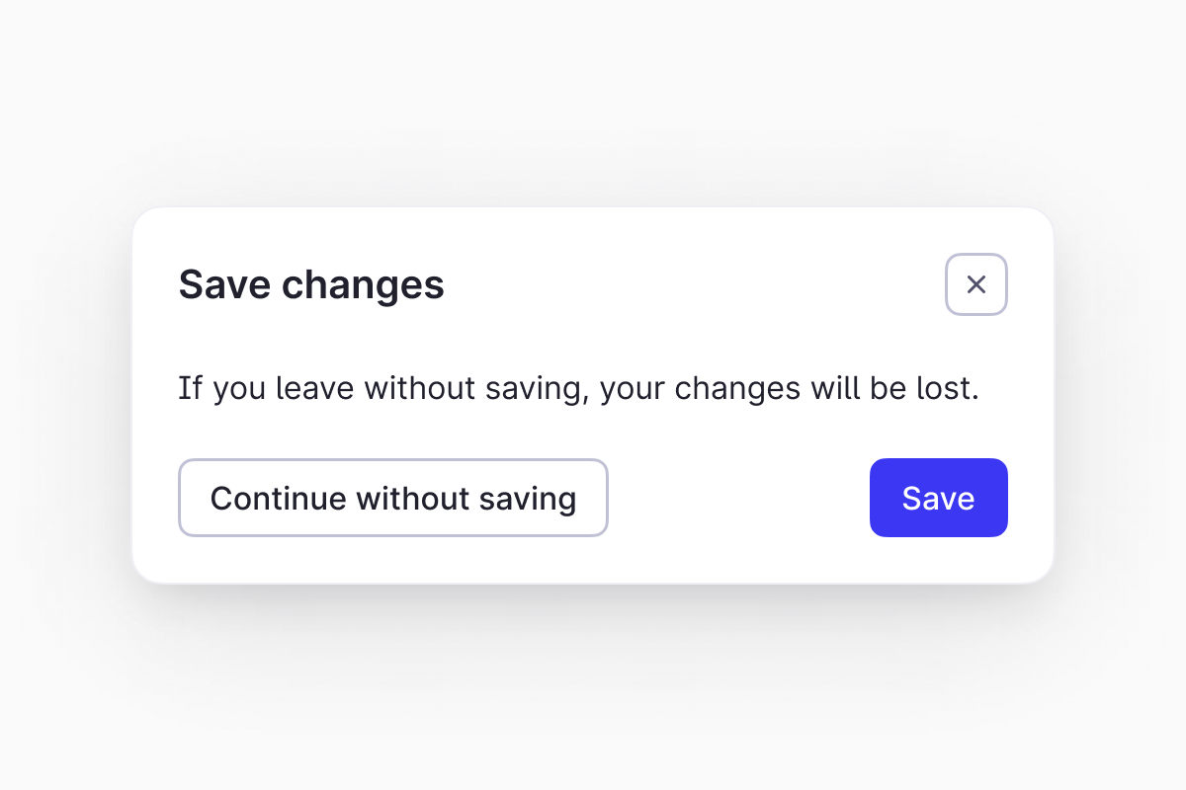Click the word "Save" in the dialog heading
The image size is (1186, 790).
tap(224, 285)
